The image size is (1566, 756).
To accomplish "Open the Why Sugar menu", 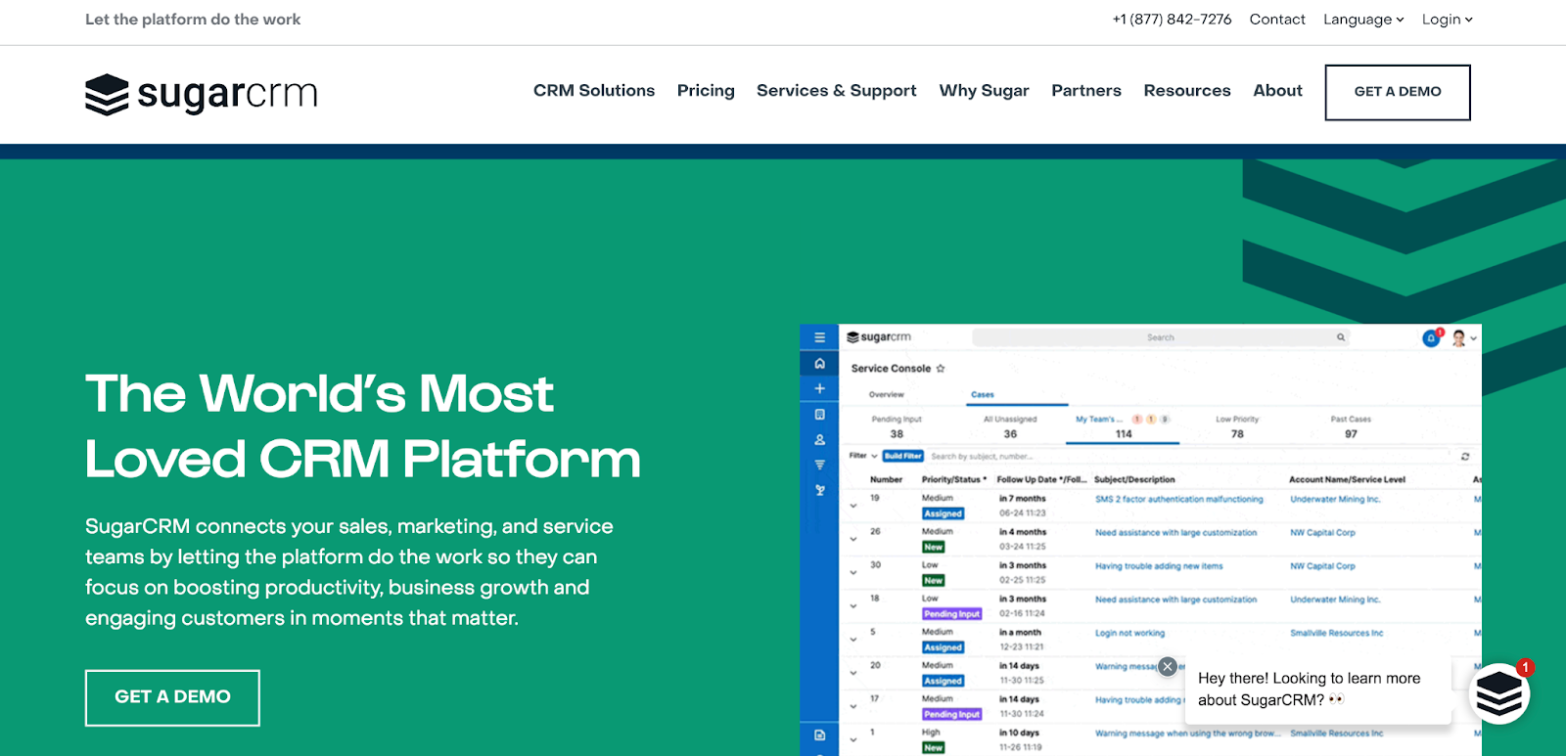I will tap(985, 90).
